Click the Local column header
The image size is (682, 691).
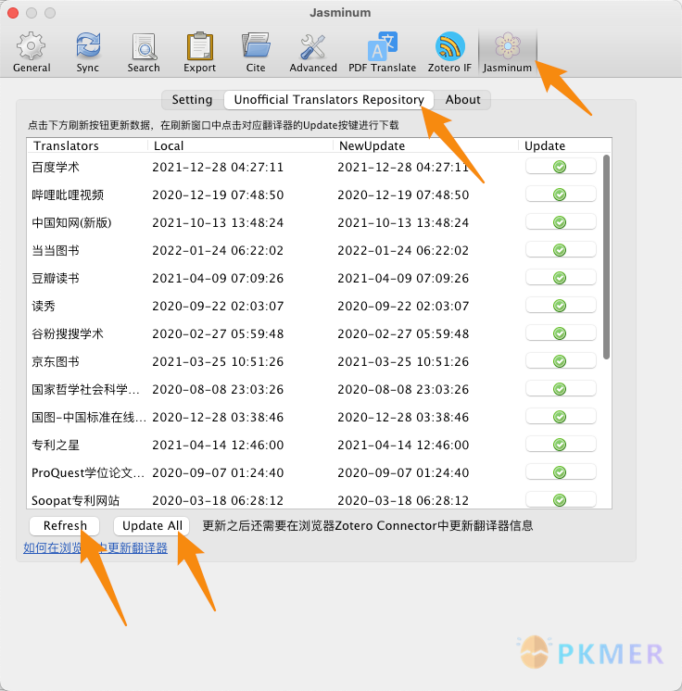point(240,145)
